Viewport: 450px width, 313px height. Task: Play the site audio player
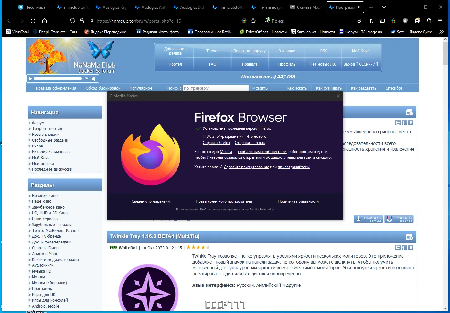(x=30, y=79)
